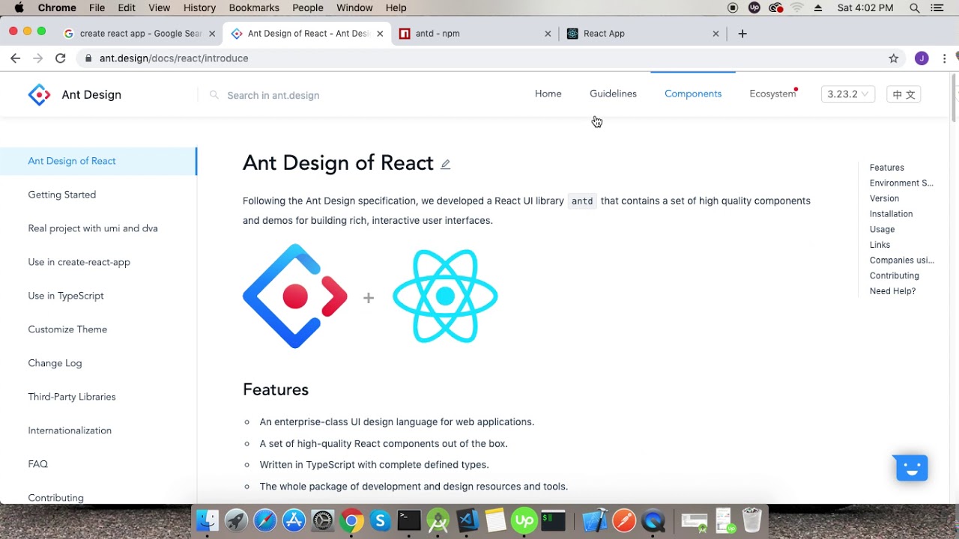Switch to the React App tab
959x539 pixels.
pos(643,34)
